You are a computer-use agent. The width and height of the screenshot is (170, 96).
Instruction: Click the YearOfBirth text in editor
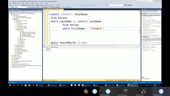(x=68, y=43)
